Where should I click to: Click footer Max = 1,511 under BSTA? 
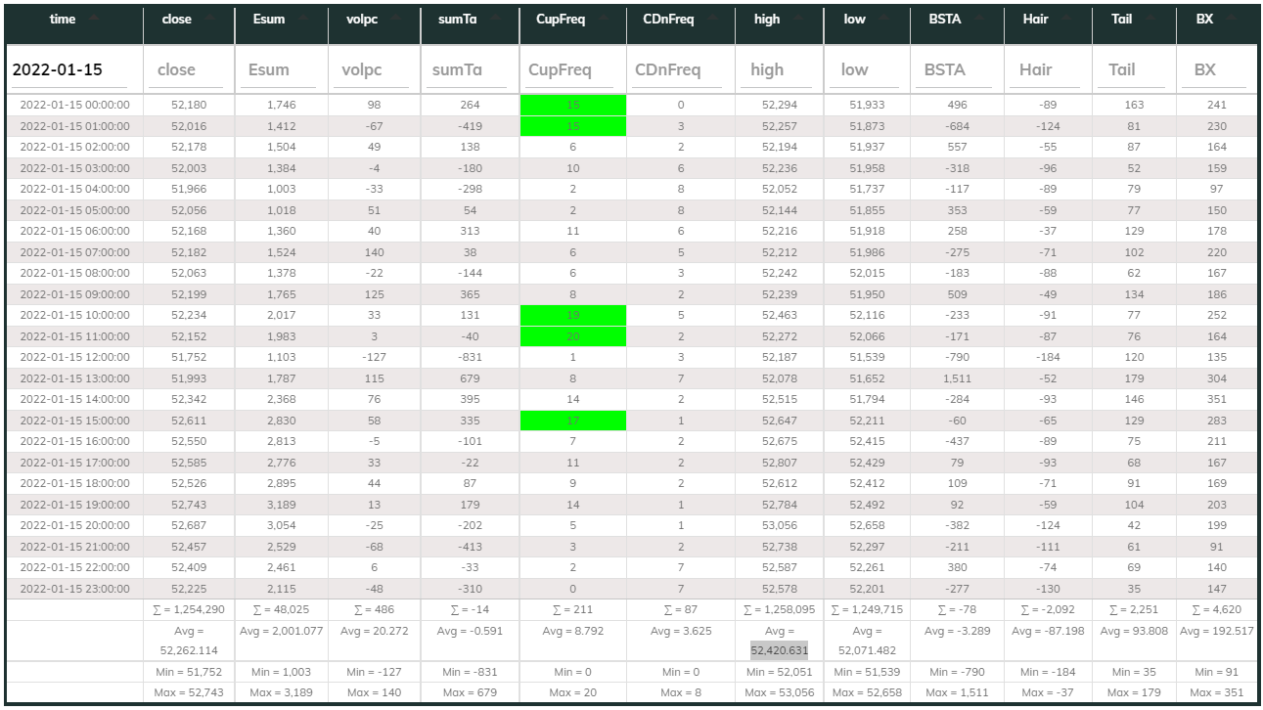coord(957,692)
